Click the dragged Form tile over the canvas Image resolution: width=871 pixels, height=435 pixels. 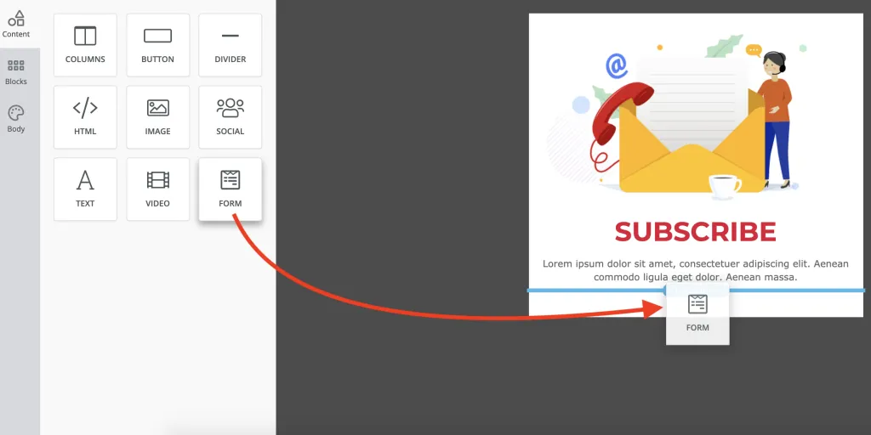click(x=697, y=314)
